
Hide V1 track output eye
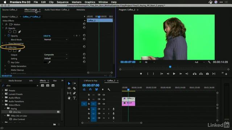(x=104, y=104)
